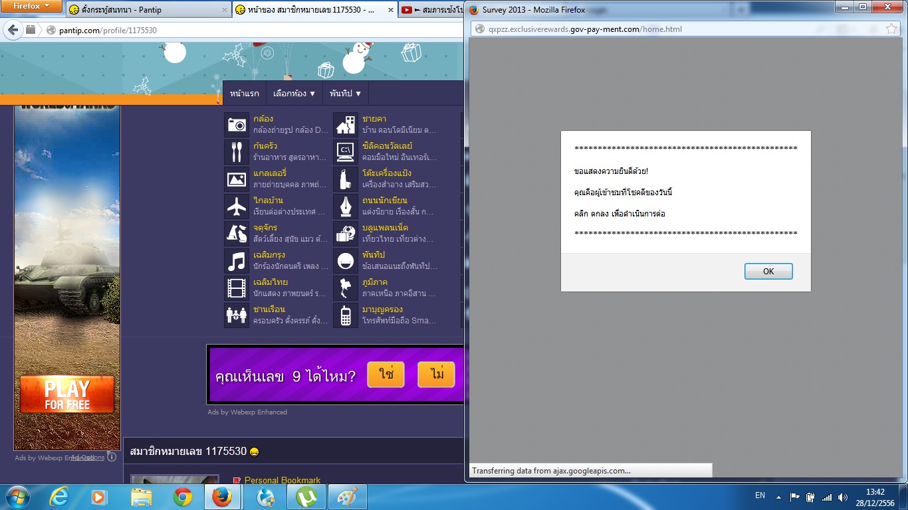Click the tab groups icon beside the back button
This screenshot has width=908, height=510.
tap(31, 30)
